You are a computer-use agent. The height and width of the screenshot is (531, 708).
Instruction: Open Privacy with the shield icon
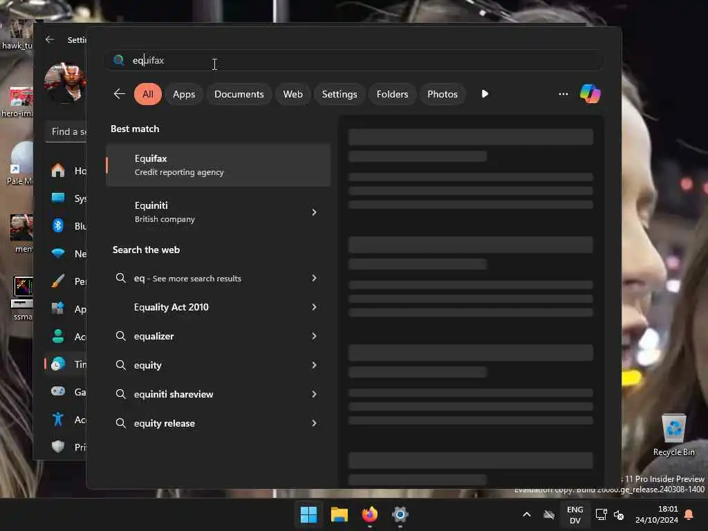point(66,447)
